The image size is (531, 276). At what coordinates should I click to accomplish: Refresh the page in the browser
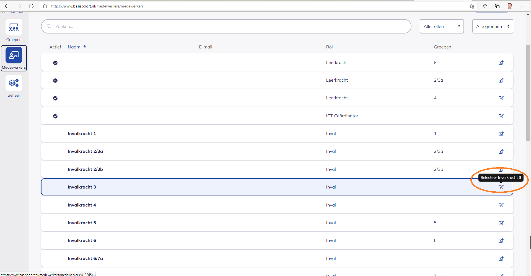[31, 6]
